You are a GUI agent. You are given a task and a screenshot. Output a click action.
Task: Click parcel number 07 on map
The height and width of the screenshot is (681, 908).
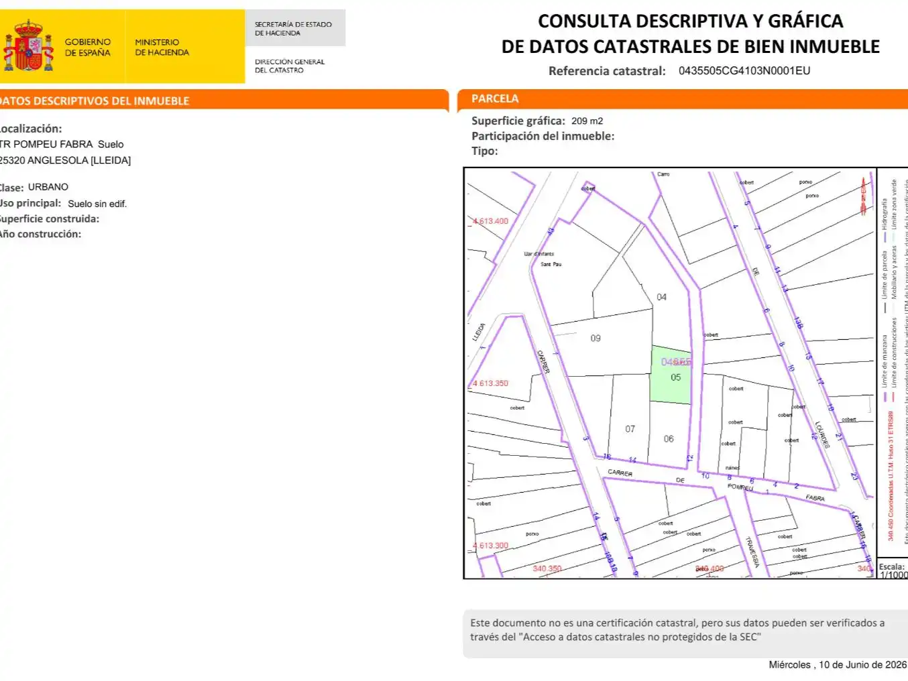point(630,429)
